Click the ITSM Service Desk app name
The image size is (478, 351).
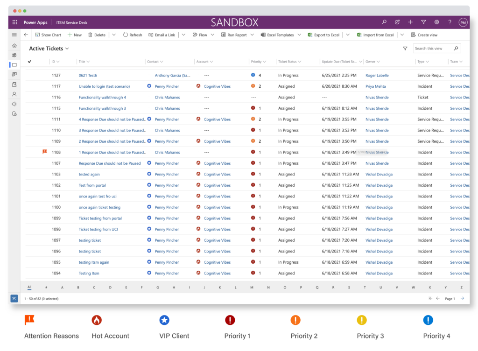click(71, 22)
